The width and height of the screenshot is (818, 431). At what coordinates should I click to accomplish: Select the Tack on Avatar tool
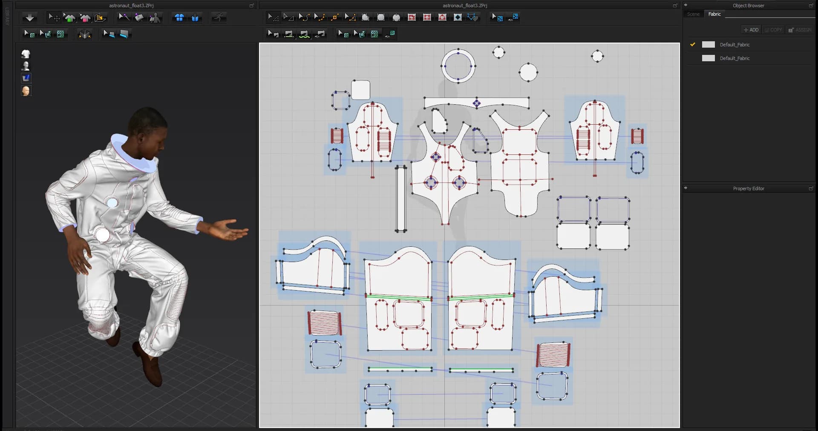[x=155, y=17]
